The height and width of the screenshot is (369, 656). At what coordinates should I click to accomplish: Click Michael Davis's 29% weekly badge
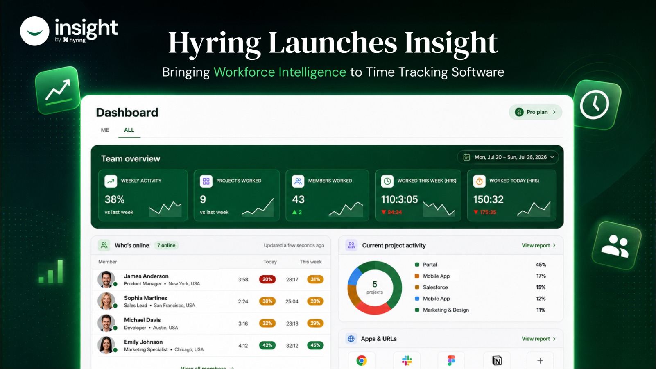coord(315,323)
